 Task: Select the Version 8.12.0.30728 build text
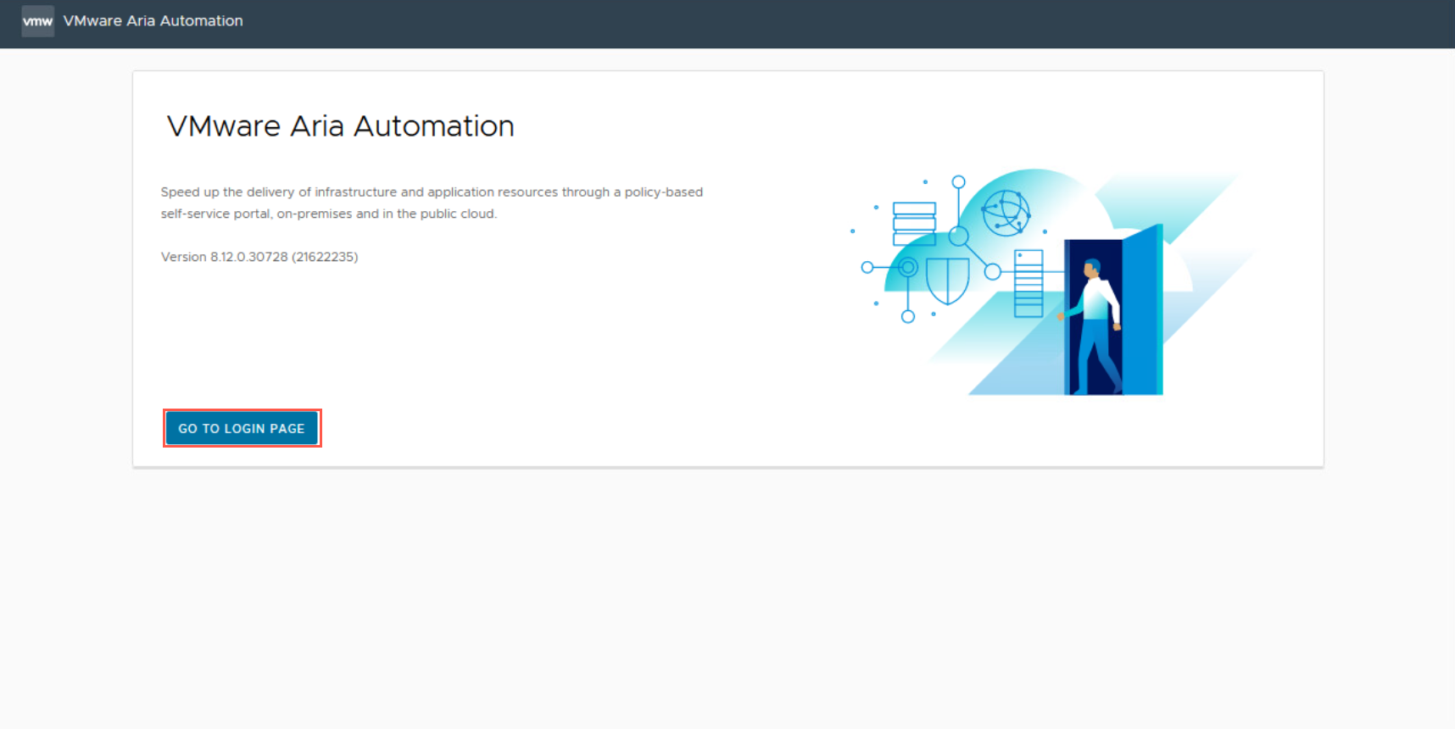(x=259, y=257)
